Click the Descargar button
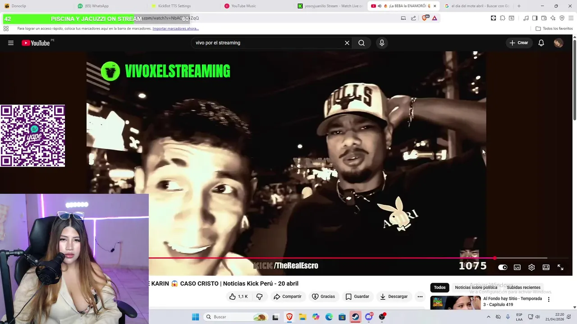The width and height of the screenshot is (577, 324). (x=394, y=297)
